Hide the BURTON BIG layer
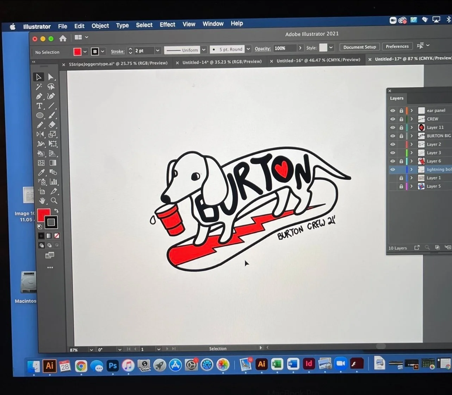The width and height of the screenshot is (452, 395). 392,136
